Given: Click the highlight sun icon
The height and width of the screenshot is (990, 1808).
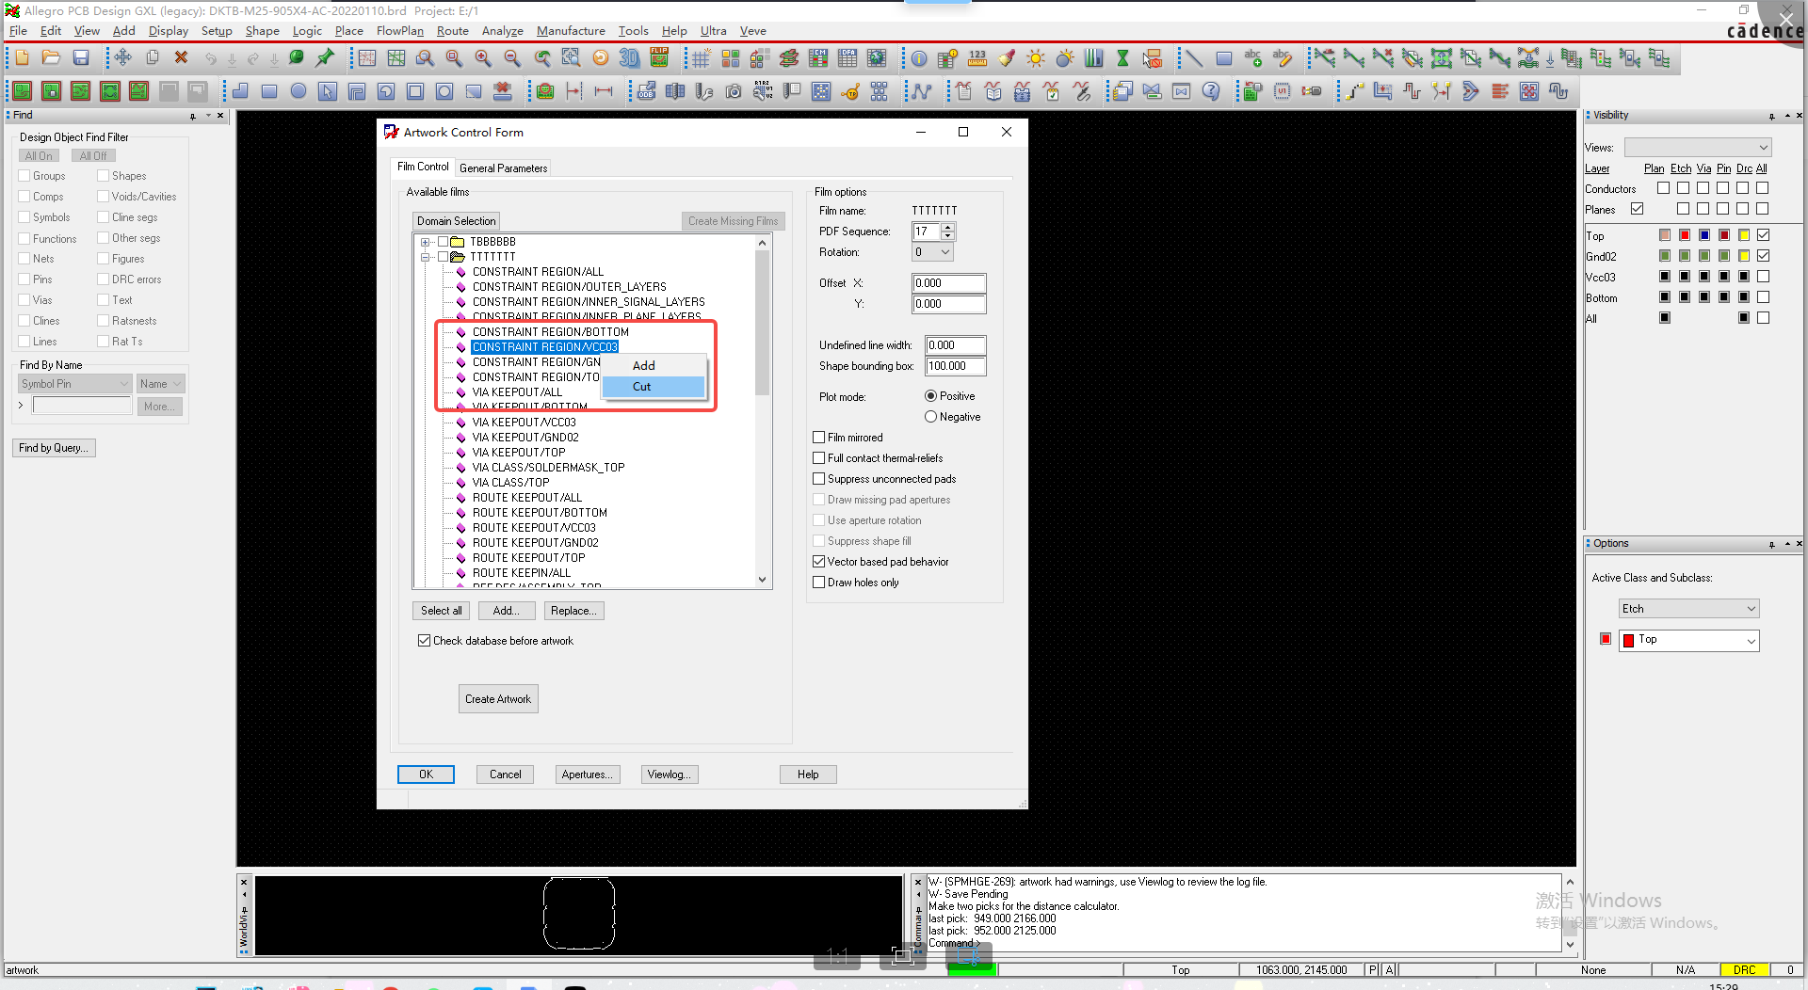Looking at the screenshot, I should 1036,58.
